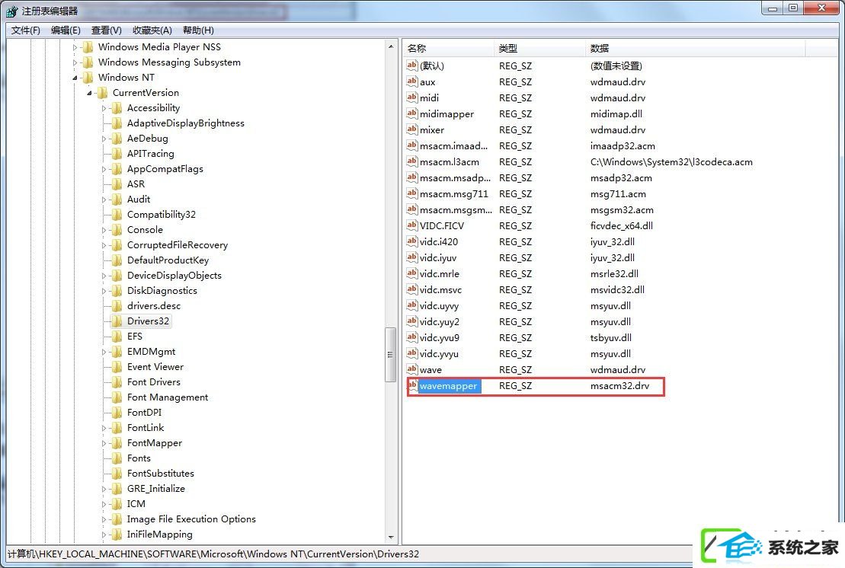Image resolution: width=845 pixels, height=568 pixels.
Task: Select the AdaptiveDisplayBrightness key
Action: (x=186, y=123)
